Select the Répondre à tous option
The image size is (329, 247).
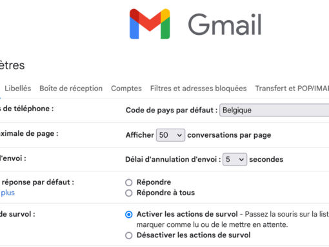129,193
